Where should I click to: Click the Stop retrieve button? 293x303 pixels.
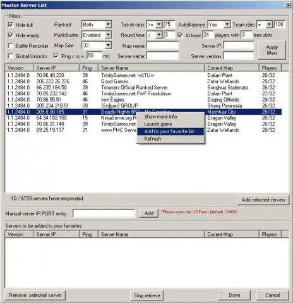tap(147, 295)
